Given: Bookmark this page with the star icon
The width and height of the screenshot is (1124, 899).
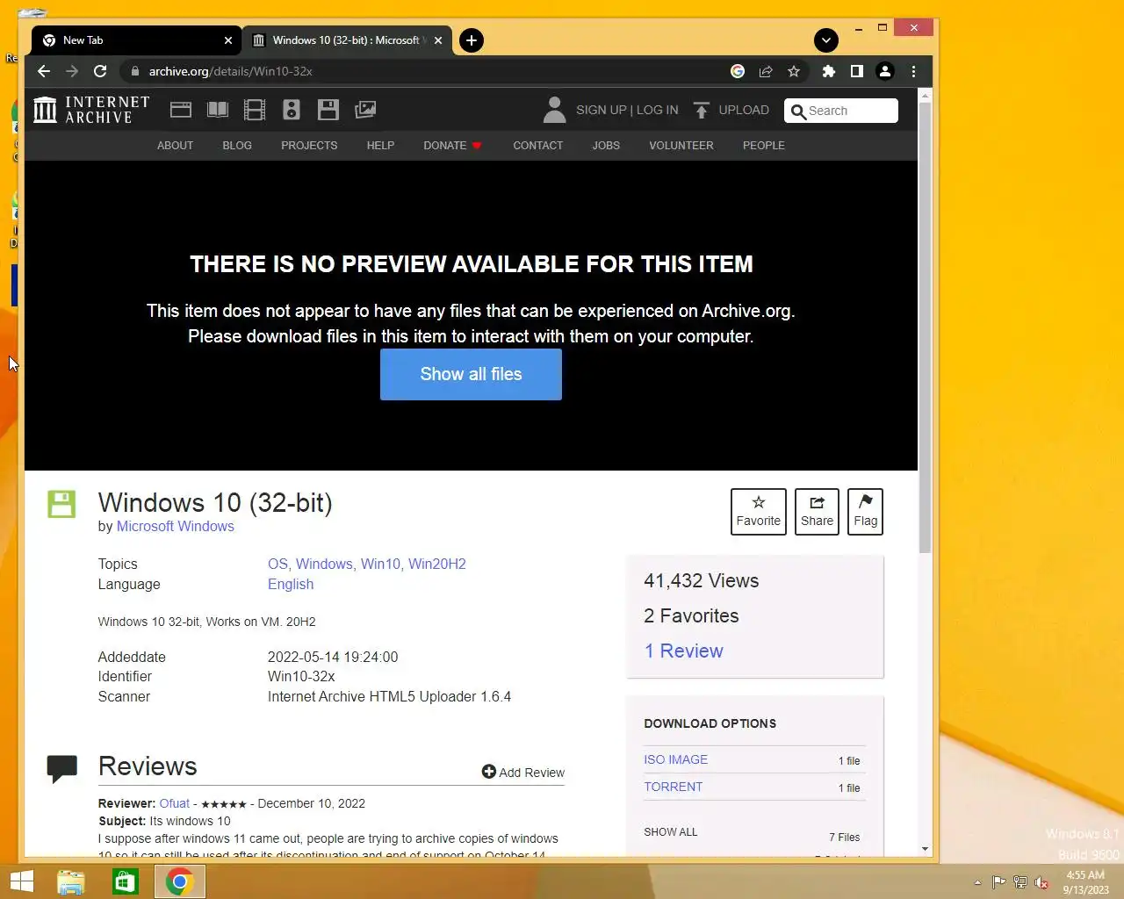Looking at the screenshot, I should point(794,71).
